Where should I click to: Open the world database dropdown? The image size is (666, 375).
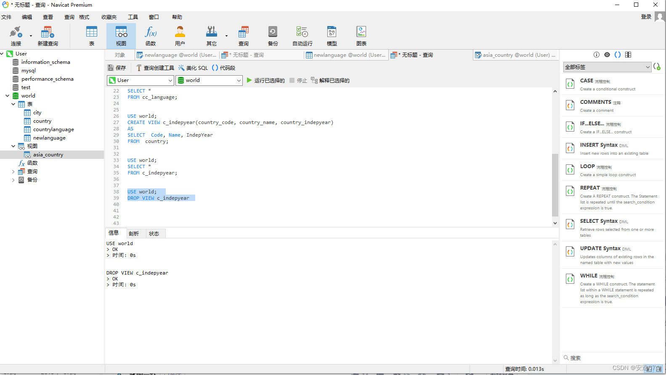209,80
